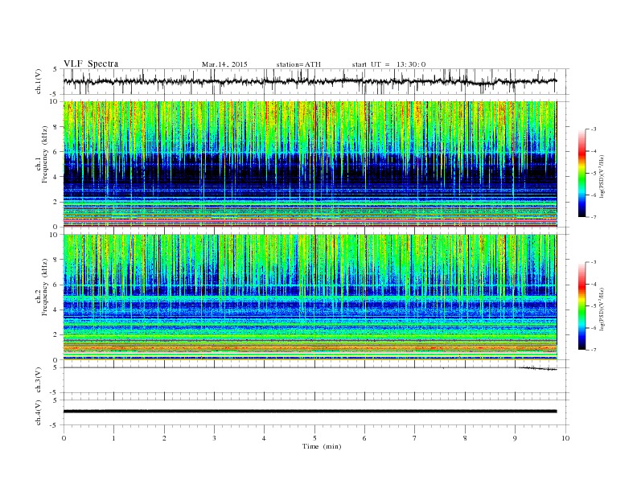The width and height of the screenshot is (637, 492).
Task: Click the "ch.4(V)" axis label
Action: (x=39, y=413)
